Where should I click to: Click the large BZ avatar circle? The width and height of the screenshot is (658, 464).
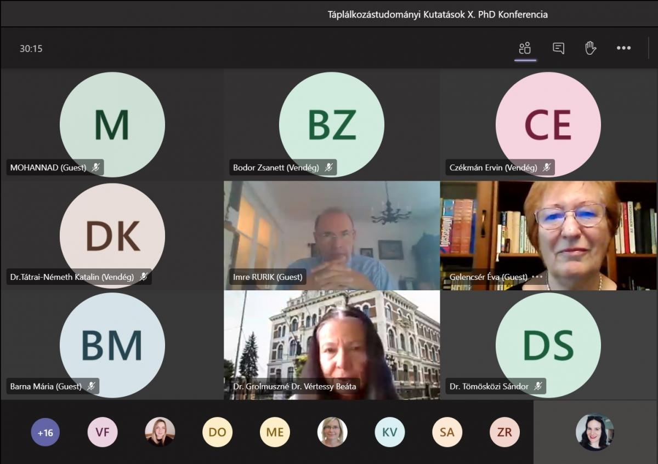coord(332,124)
